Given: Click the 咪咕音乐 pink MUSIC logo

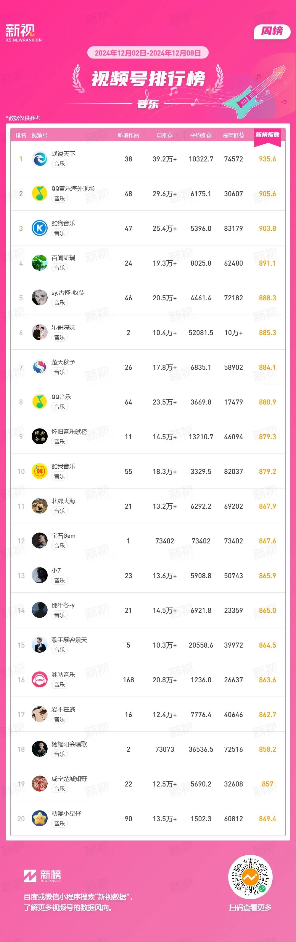Looking at the screenshot, I should [40, 680].
